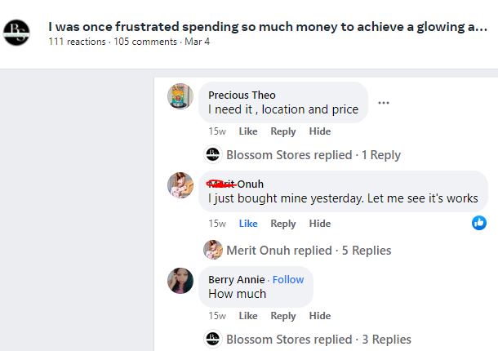
Task: Open Precious Theo's profile picture
Action: pyautogui.click(x=180, y=96)
